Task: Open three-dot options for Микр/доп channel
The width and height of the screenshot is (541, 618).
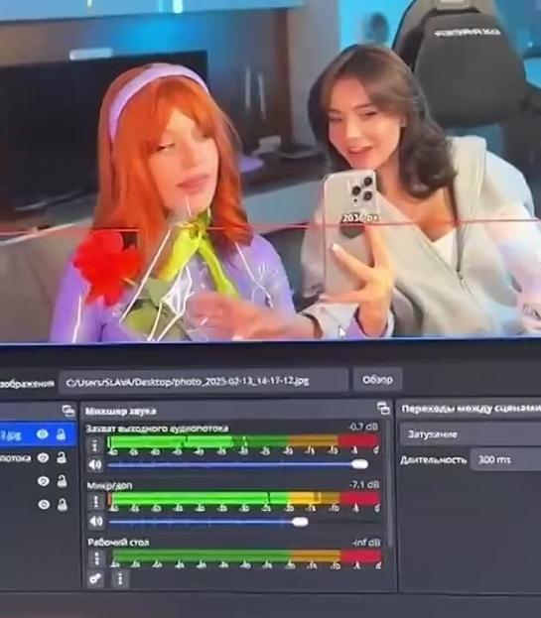Action: 96,501
